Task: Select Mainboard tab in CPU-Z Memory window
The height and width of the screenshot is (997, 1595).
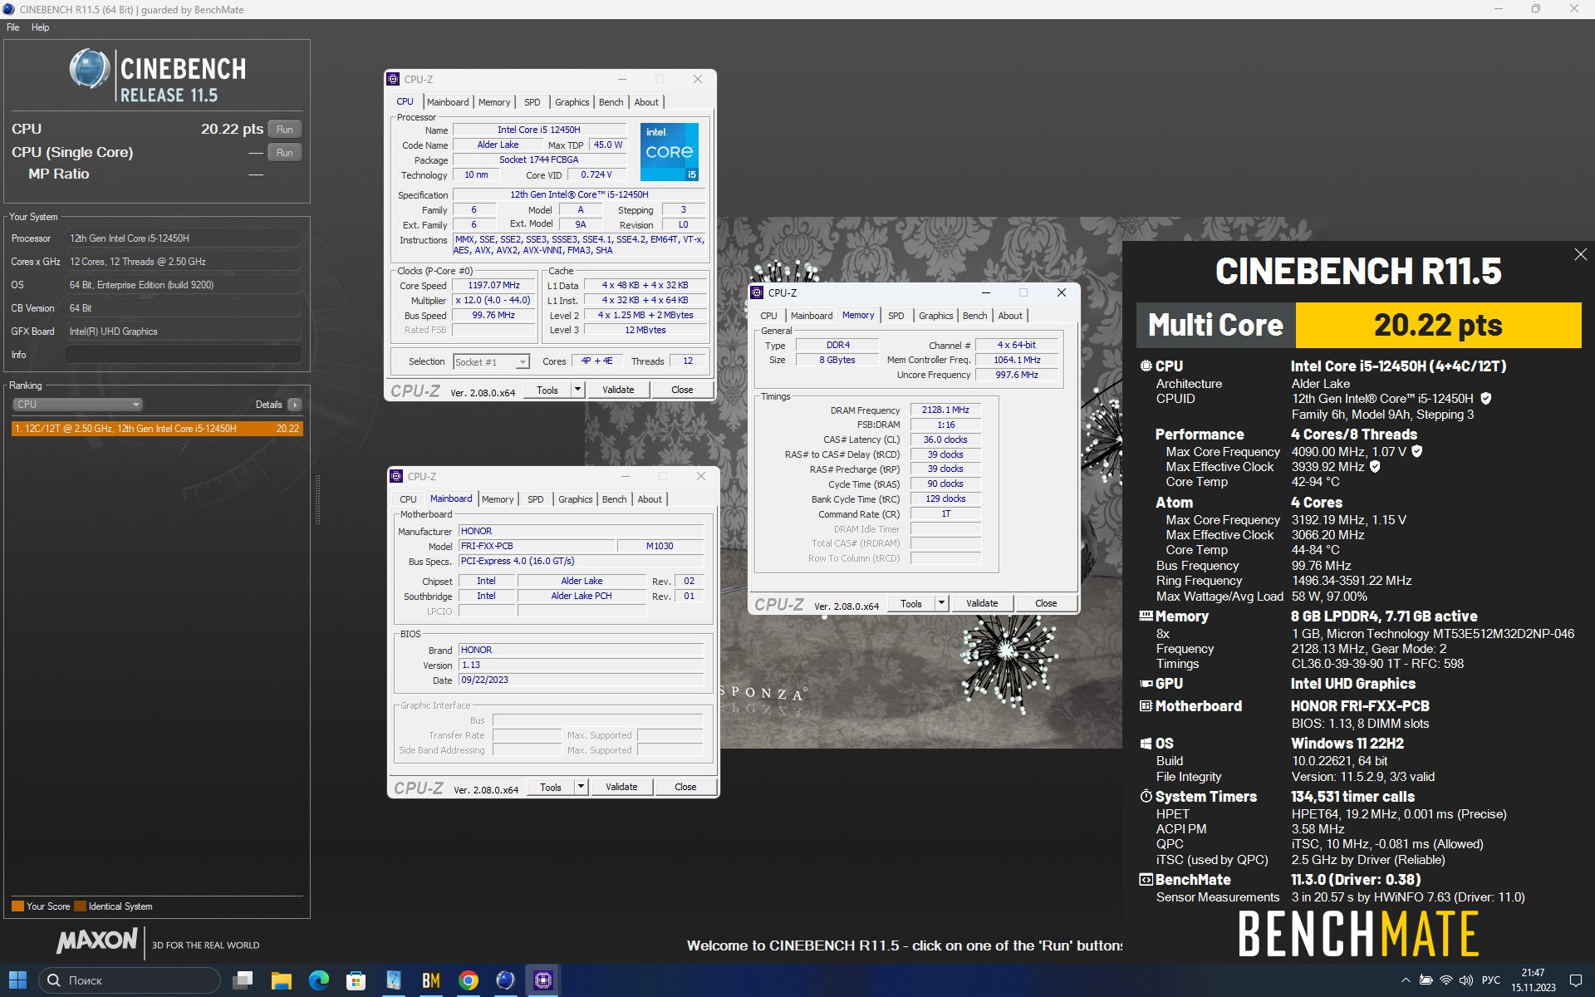Action: coord(811,316)
